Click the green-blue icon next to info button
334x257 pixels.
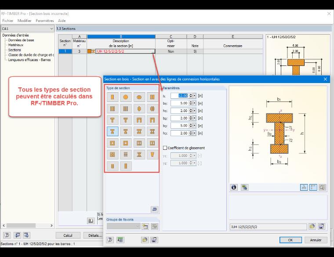coord(244,187)
